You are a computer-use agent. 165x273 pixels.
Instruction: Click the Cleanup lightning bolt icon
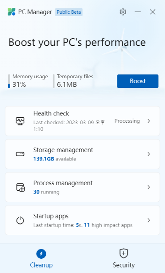point(41,254)
